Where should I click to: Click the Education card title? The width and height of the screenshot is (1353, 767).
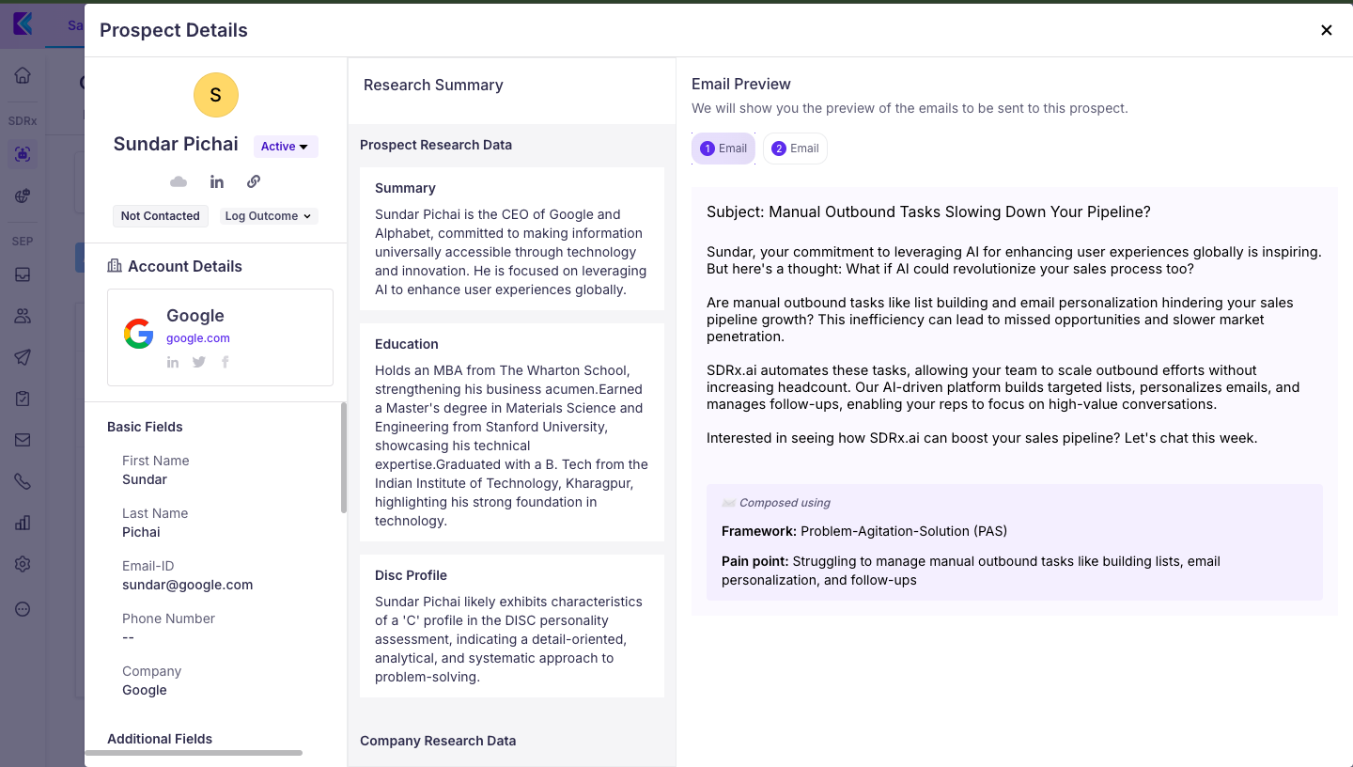tap(407, 344)
